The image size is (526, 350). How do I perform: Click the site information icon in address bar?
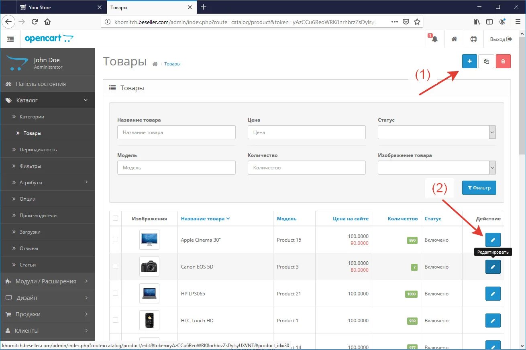[x=107, y=22]
